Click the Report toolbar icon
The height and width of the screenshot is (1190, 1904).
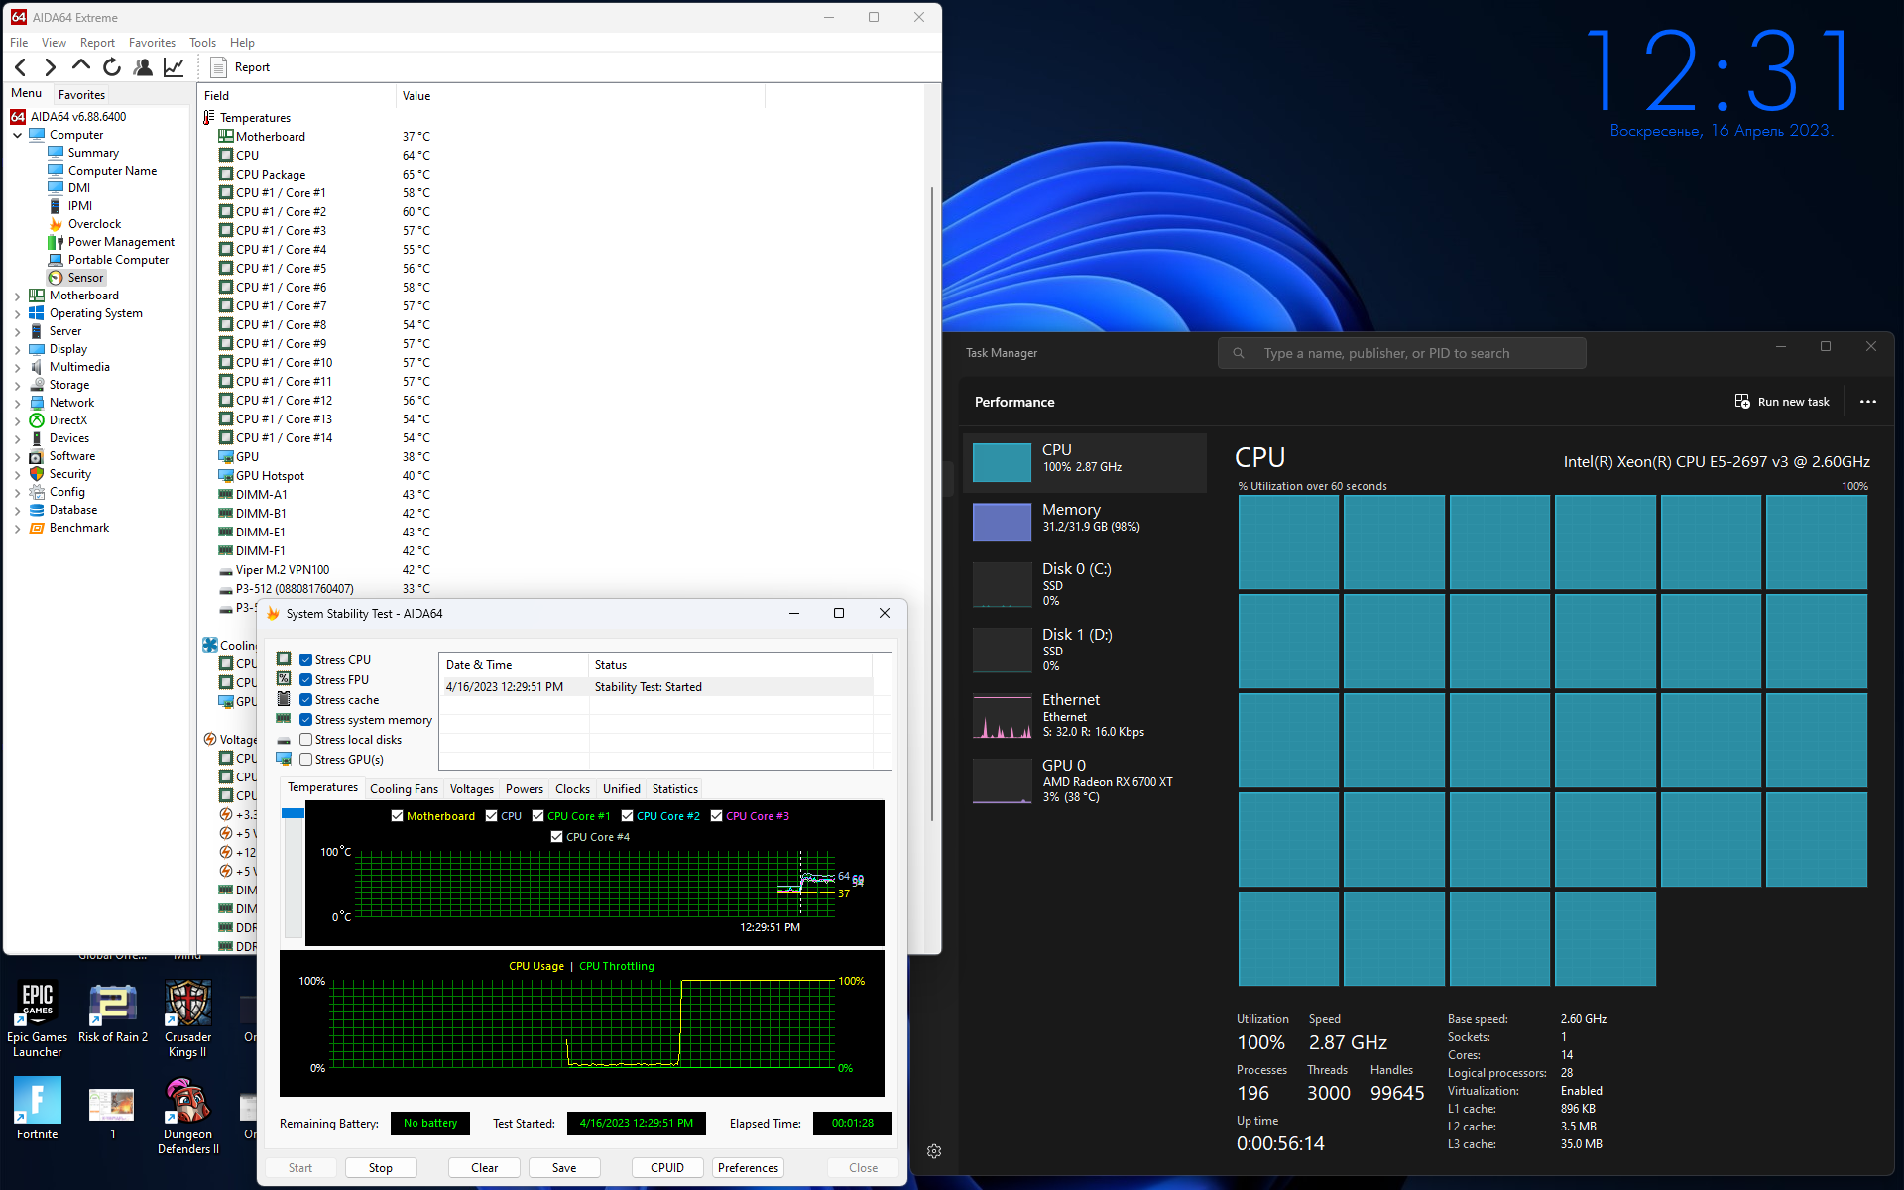pos(241,67)
